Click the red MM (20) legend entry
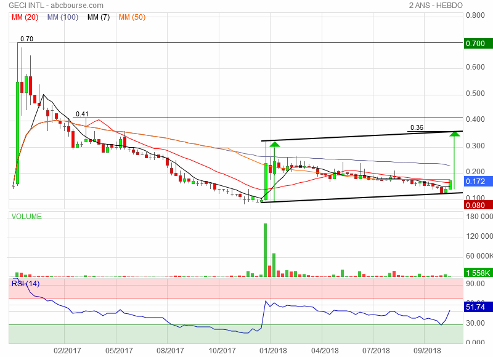 (25, 17)
